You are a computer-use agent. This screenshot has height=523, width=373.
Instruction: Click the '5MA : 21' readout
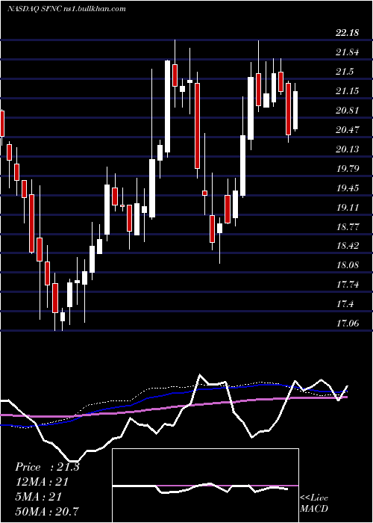click(x=38, y=496)
